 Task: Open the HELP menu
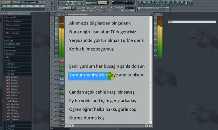point(42,6)
